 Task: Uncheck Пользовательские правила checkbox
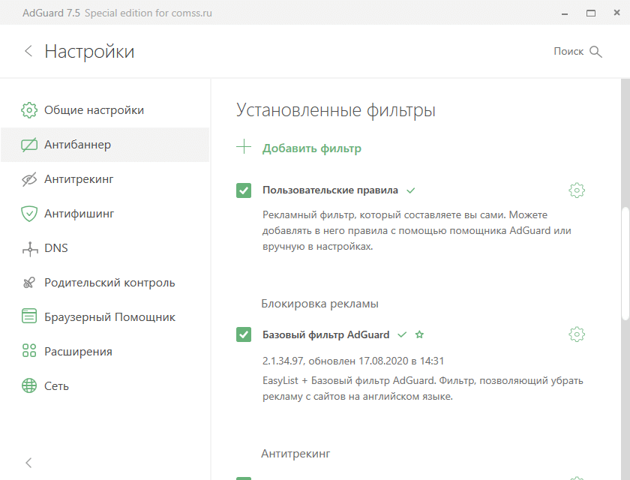click(x=244, y=190)
